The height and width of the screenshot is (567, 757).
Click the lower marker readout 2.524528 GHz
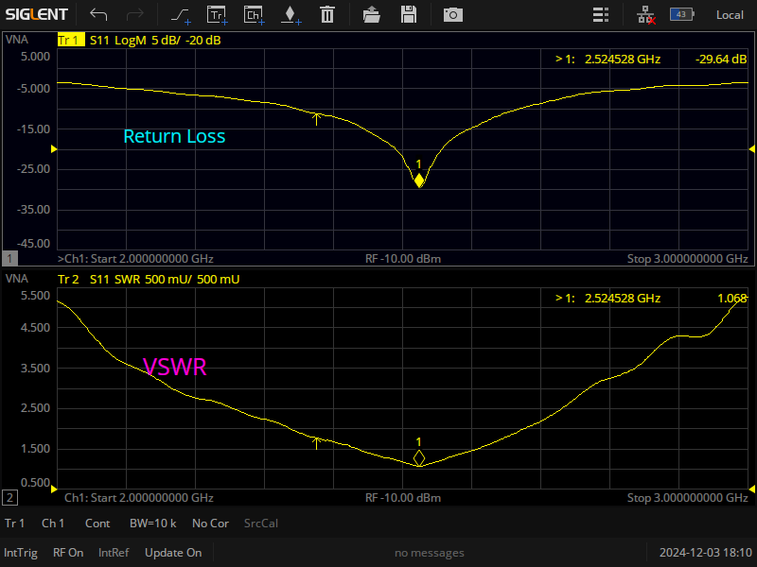(623, 298)
